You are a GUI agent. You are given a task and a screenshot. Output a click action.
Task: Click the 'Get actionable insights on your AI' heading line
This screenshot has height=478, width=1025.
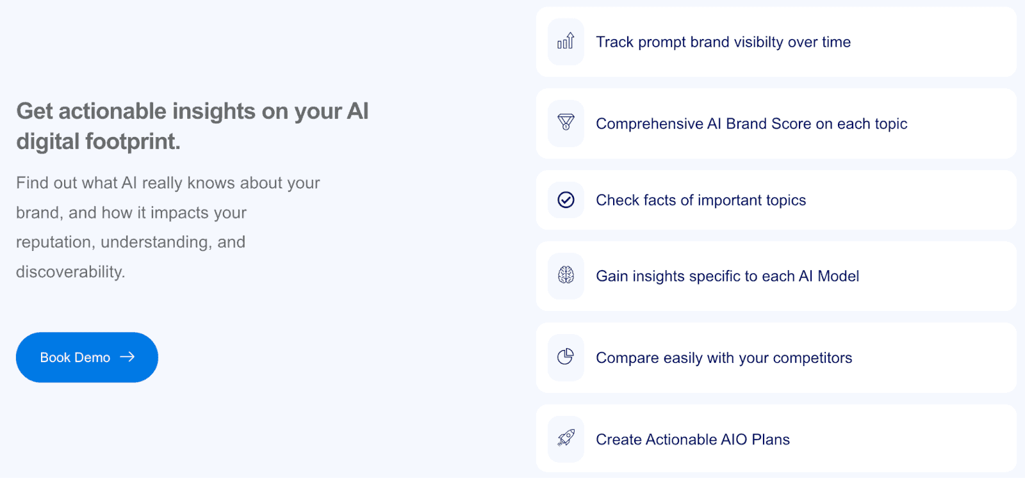pyautogui.click(x=192, y=111)
